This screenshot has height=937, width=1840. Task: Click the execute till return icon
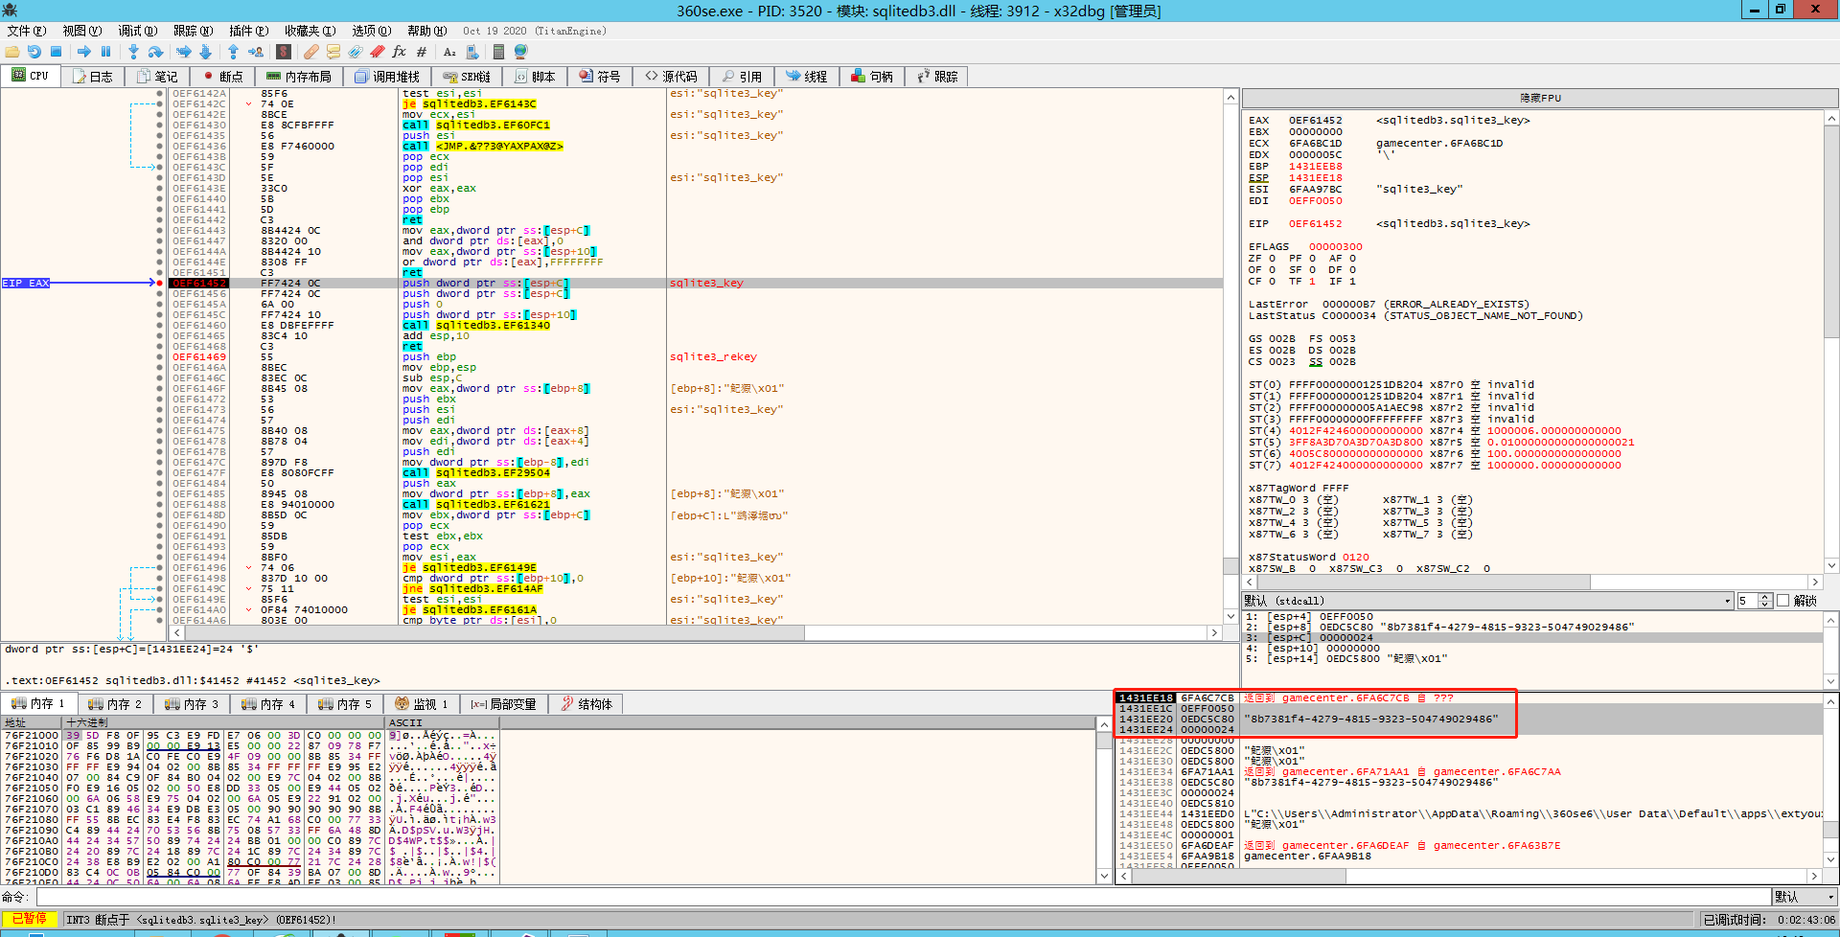[x=233, y=52]
